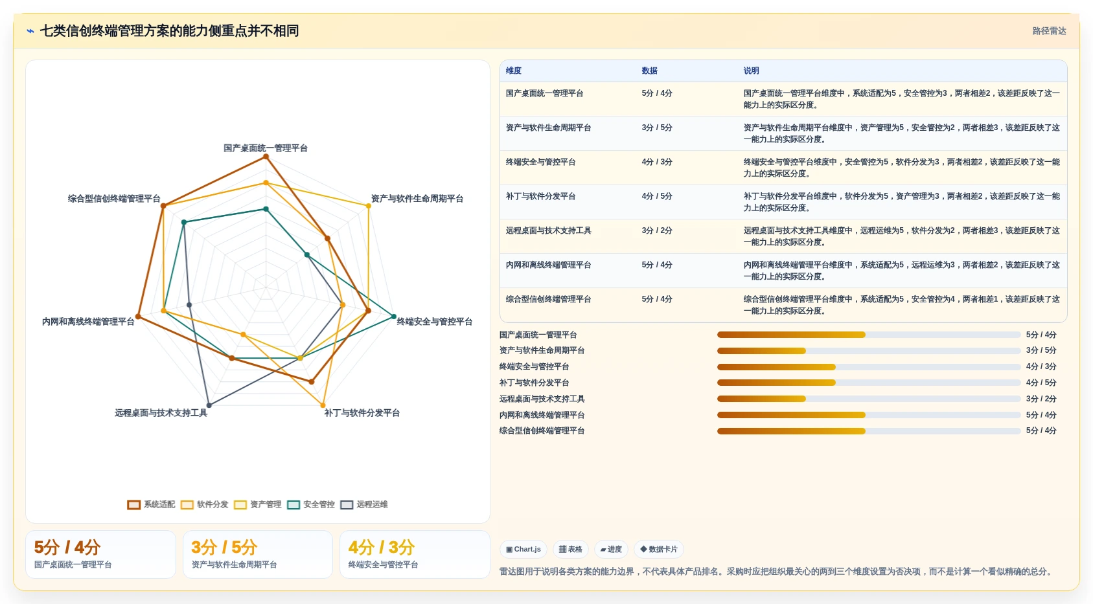Click radar axis label 补丁与软件分发平台
This screenshot has width=1093, height=604.
[362, 413]
